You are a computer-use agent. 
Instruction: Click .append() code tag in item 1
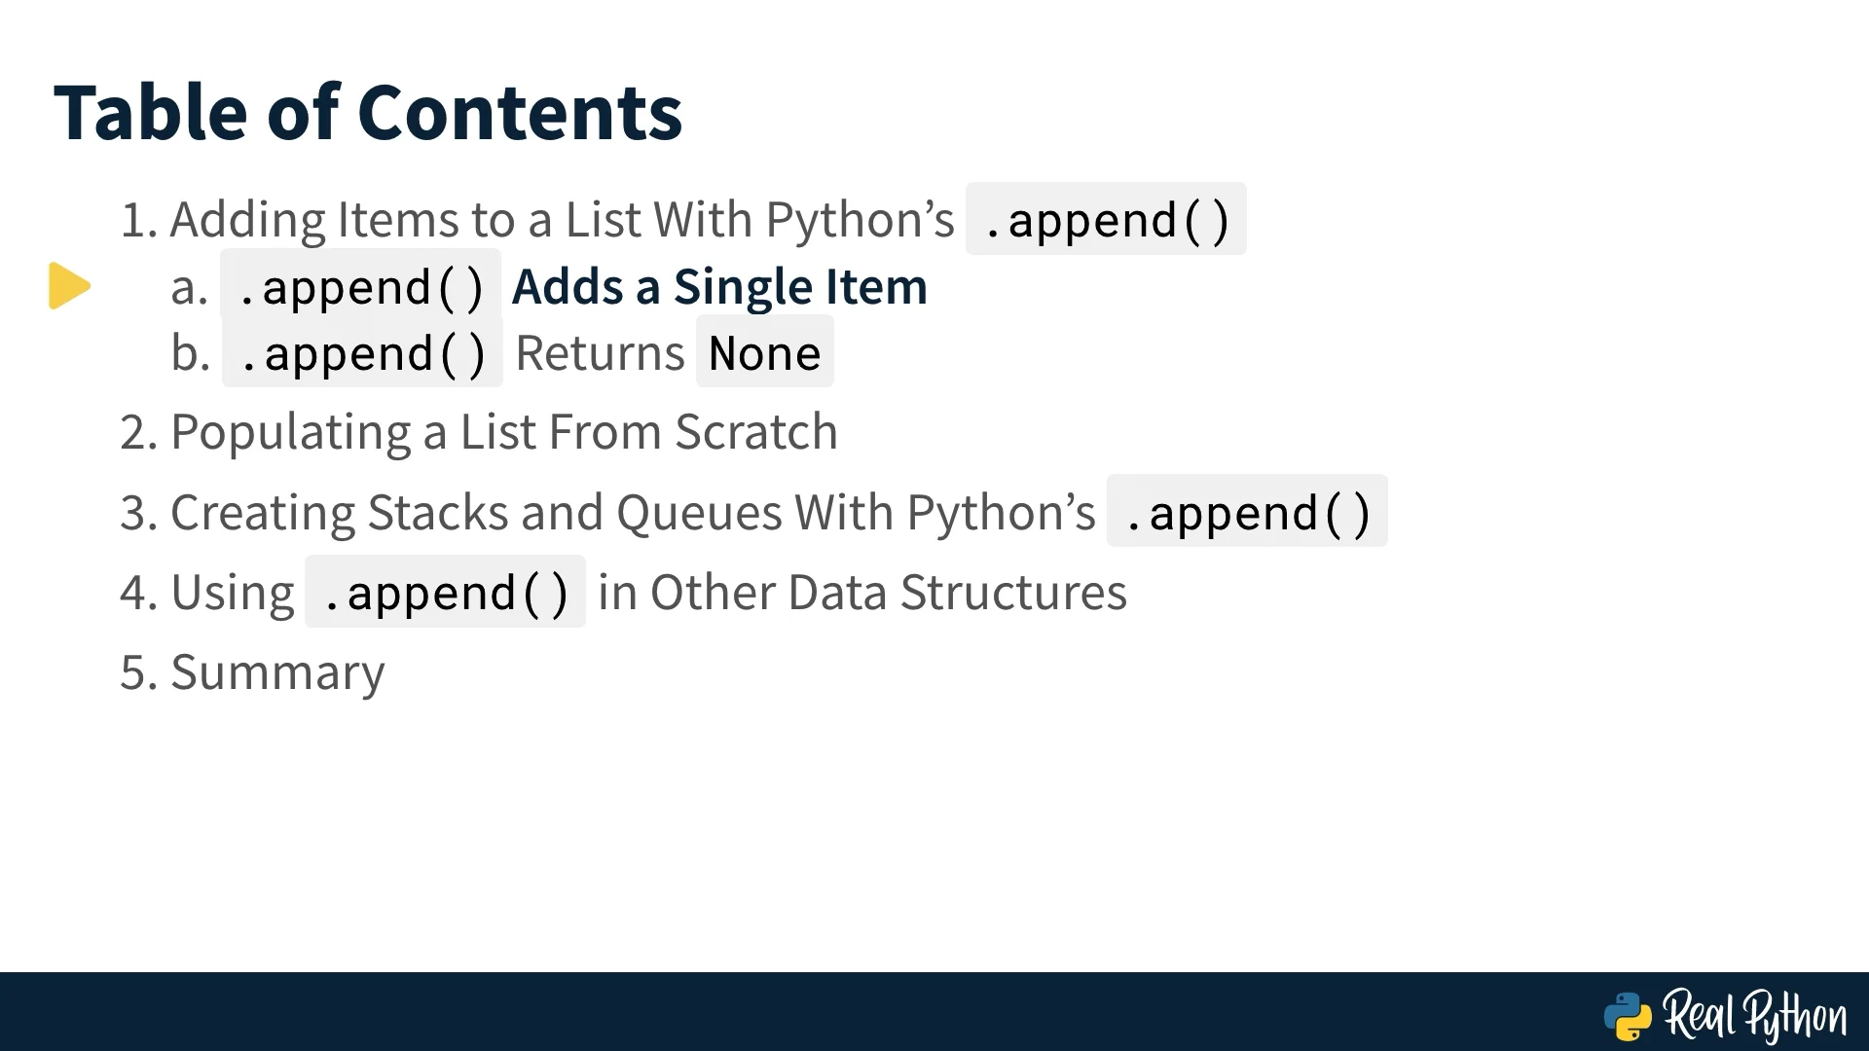coord(1106,219)
